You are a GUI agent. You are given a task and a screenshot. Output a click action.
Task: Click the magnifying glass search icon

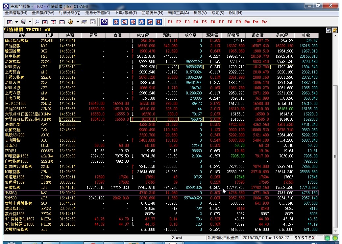pos(37,22)
